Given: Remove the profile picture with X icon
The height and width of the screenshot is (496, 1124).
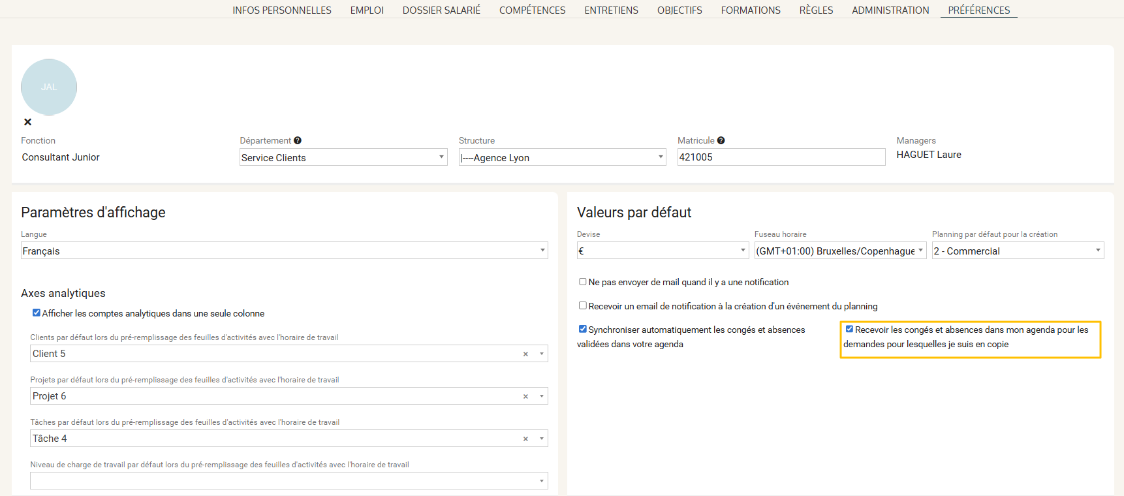Looking at the screenshot, I should tap(27, 122).
